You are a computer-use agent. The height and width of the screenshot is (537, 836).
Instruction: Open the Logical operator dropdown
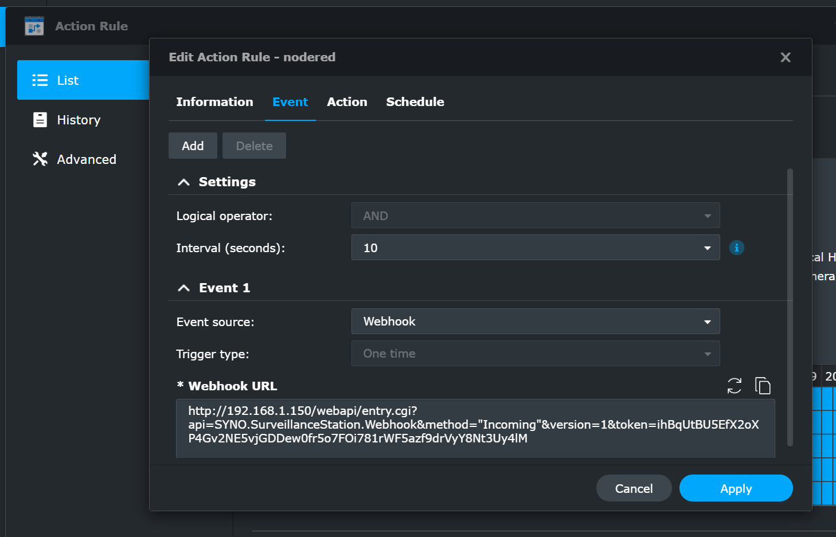[x=535, y=216]
